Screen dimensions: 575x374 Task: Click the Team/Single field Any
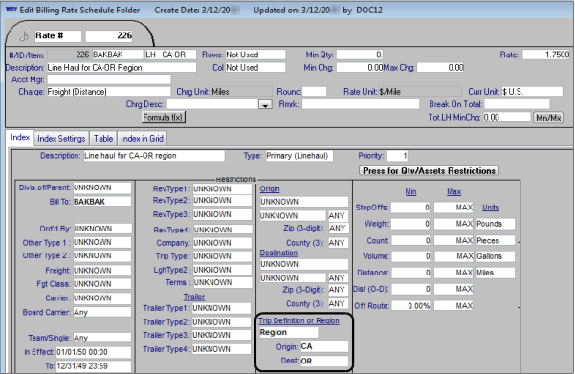102,338
